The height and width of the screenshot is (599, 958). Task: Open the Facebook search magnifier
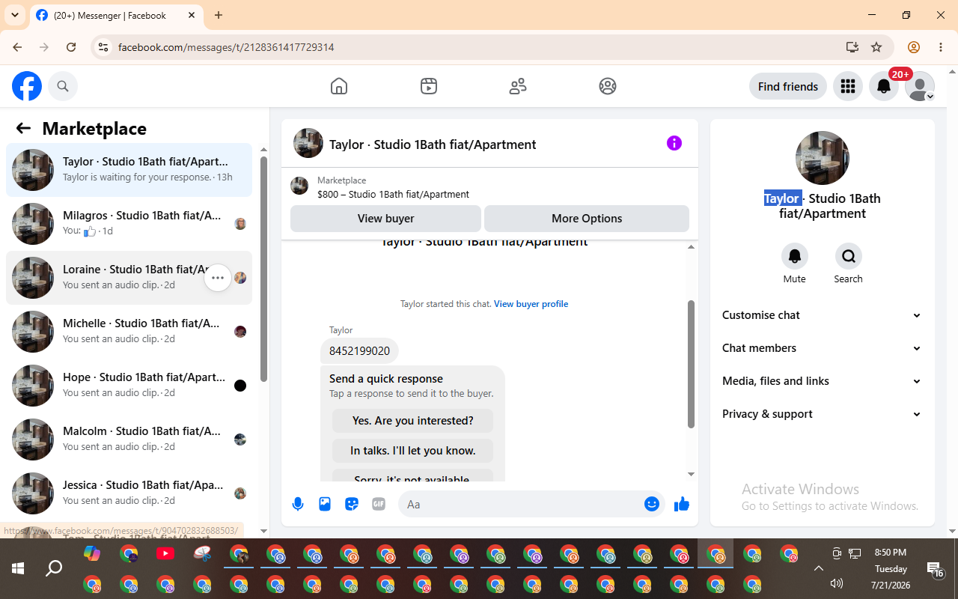(x=63, y=87)
